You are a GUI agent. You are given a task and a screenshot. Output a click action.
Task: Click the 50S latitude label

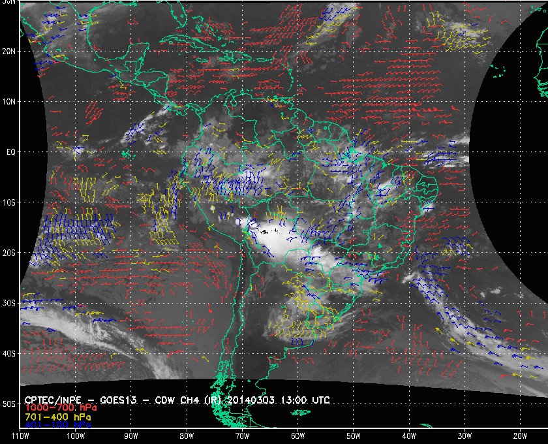coord(8,404)
